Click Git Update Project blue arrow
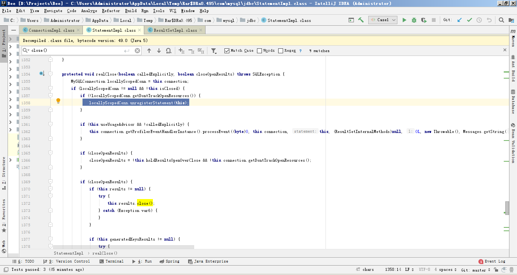The width and height of the screenshot is (517, 275). (x=459, y=20)
